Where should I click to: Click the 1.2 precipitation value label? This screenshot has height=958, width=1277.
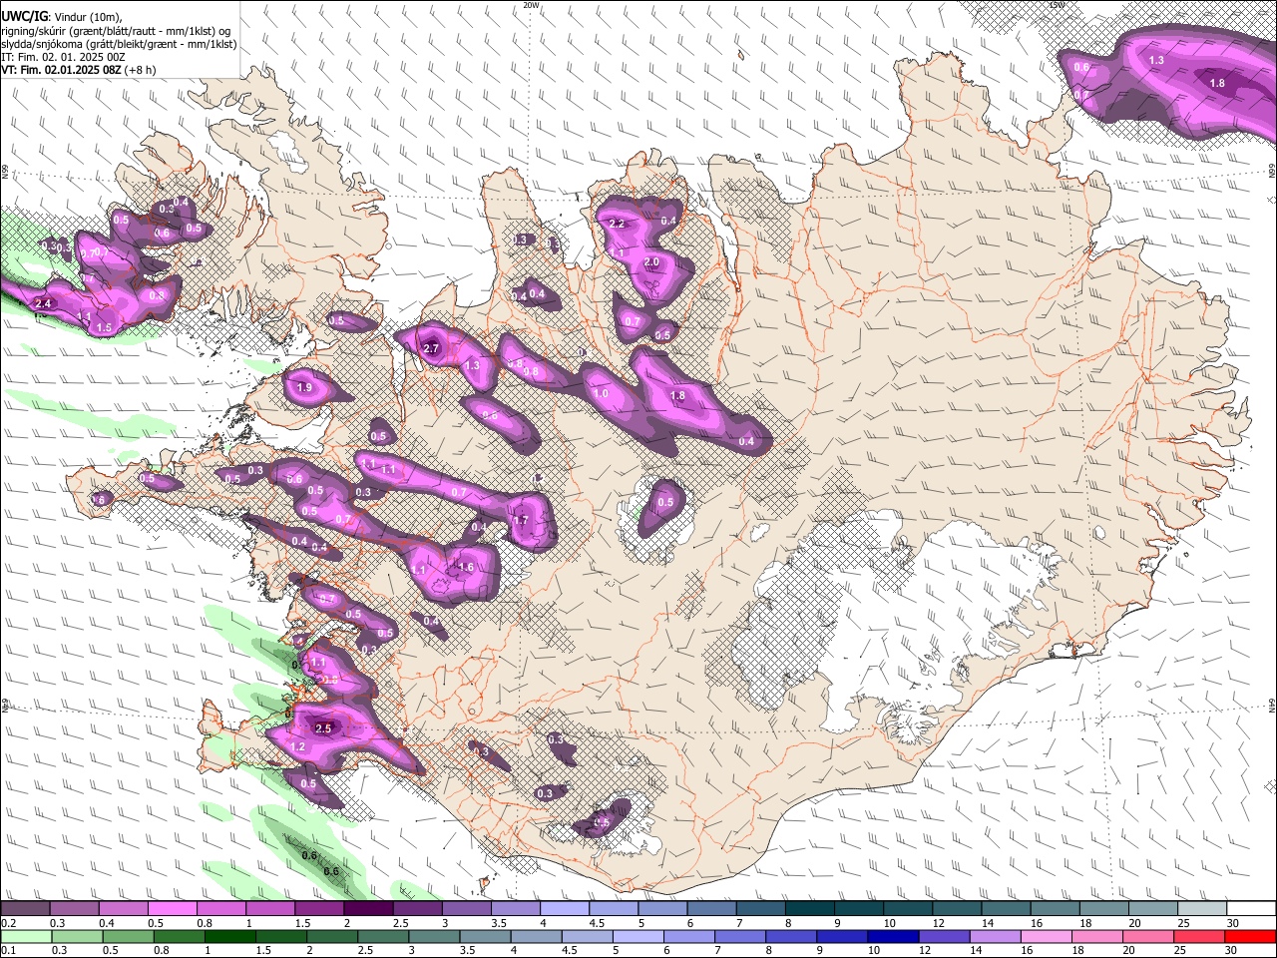pos(297,746)
